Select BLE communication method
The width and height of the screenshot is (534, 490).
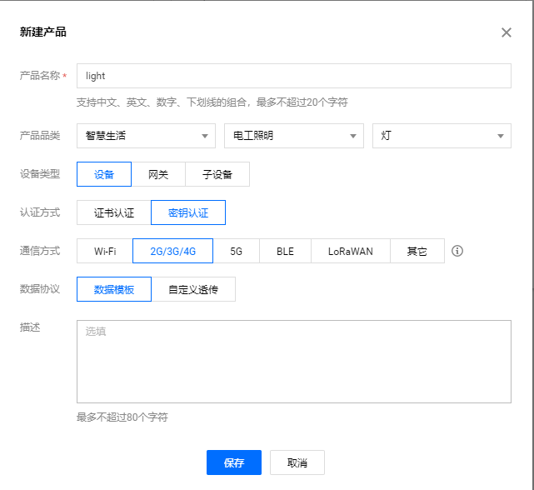pos(285,251)
